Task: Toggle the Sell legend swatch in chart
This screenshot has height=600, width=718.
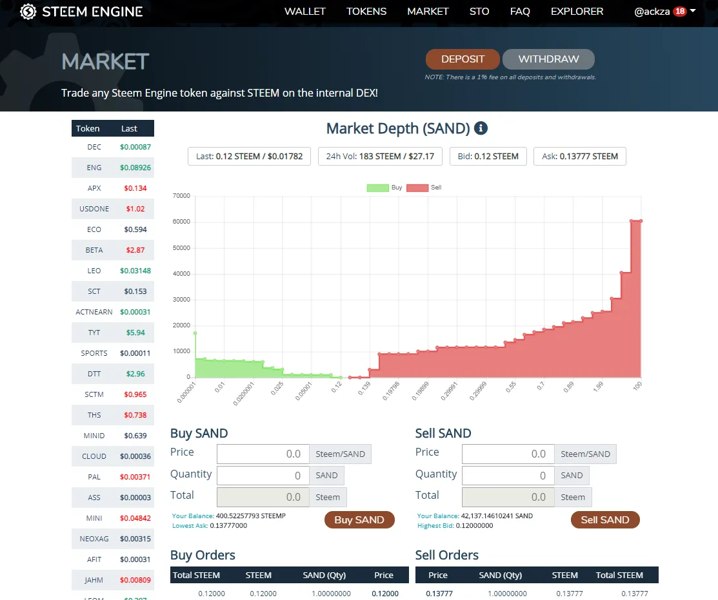Action: click(417, 188)
